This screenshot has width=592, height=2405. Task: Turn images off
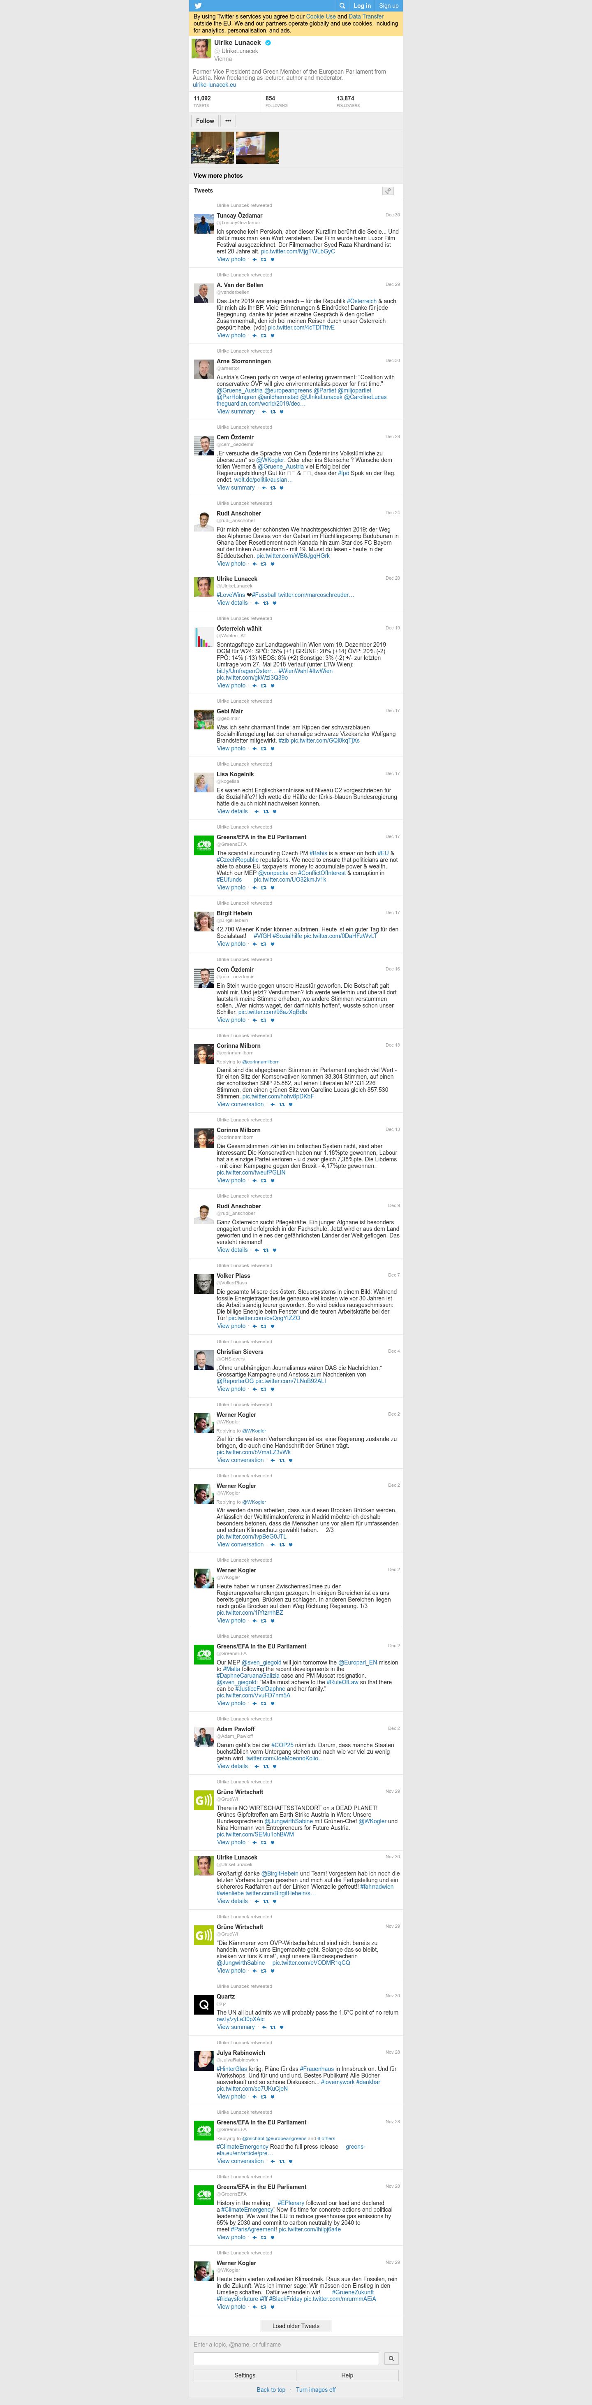click(x=315, y=2390)
